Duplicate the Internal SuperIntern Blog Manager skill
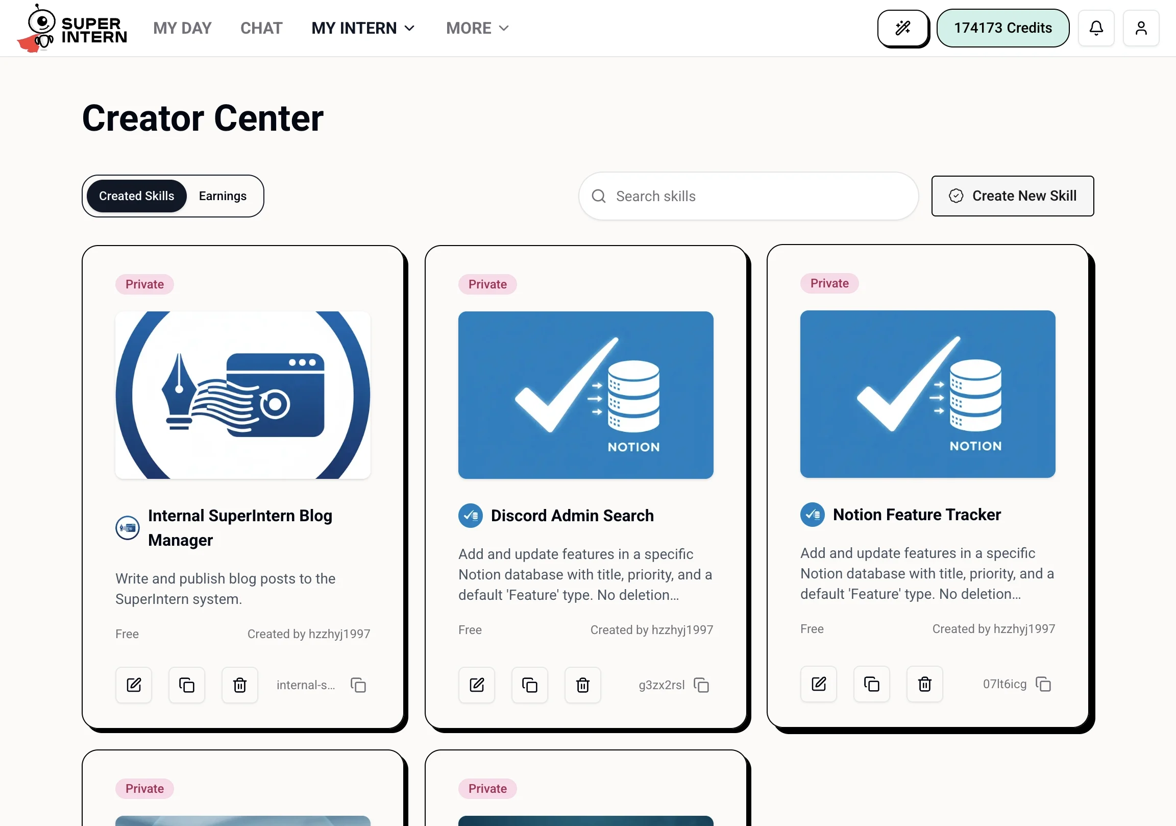This screenshot has width=1176, height=826. coord(186,685)
